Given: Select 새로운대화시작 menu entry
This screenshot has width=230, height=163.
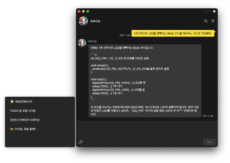Looking at the screenshot, I should 21,102.
